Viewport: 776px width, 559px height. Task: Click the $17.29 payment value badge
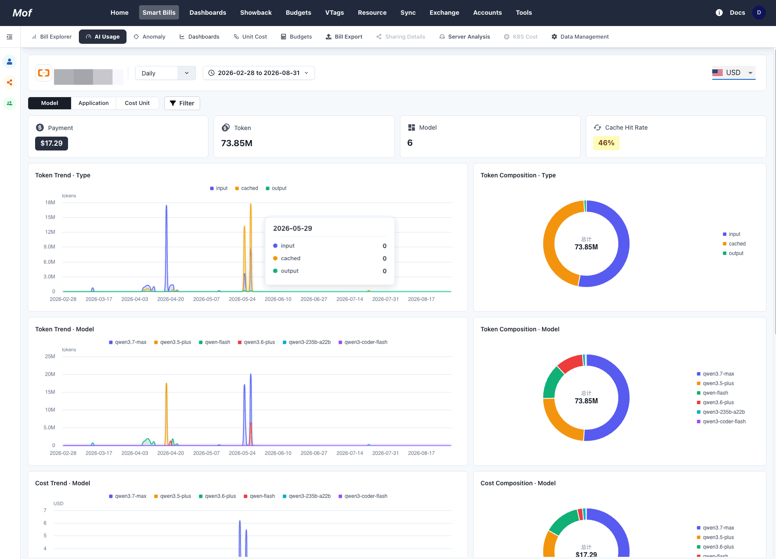tap(52, 143)
